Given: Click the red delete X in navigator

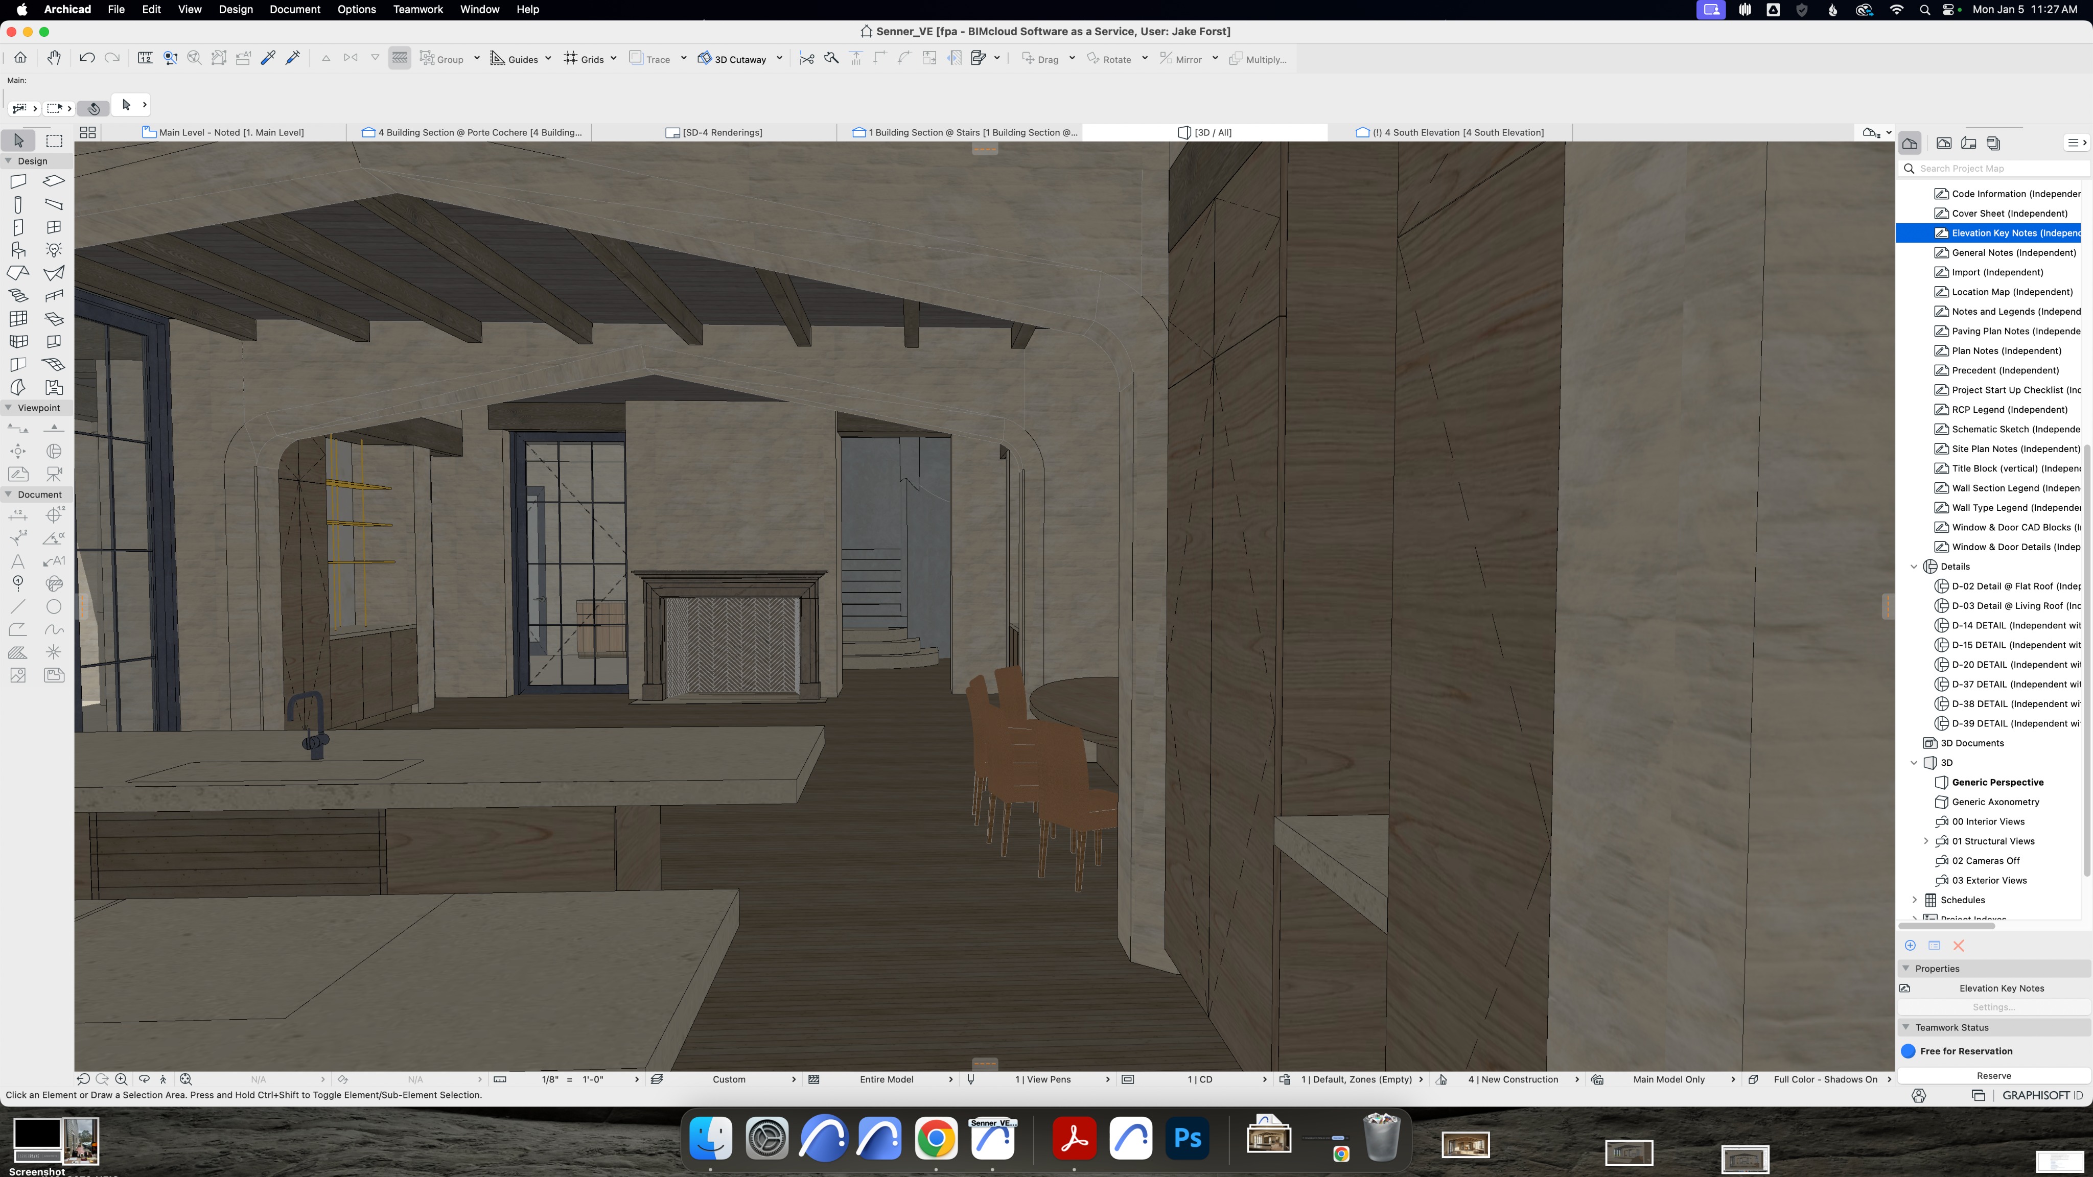Looking at the screenshot, I should (1959, 946).
